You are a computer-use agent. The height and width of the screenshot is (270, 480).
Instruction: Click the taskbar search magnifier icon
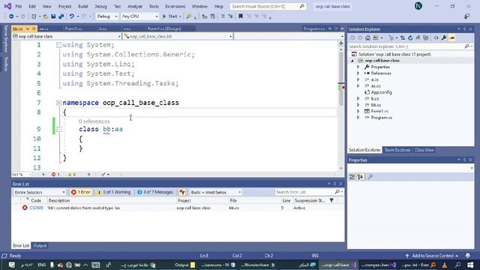[x=457, y=265]
